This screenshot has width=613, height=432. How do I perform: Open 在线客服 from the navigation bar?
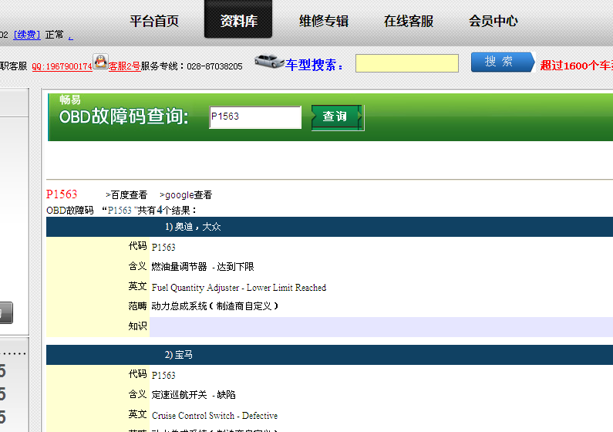coord(409,21)
